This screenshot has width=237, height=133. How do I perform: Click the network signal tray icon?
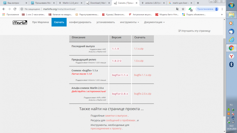[x=233, y=122]
